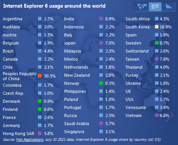The height and width of the screenshot is (145, 178).
Task: Select the Brazil country label
Action: pos(8,51)
